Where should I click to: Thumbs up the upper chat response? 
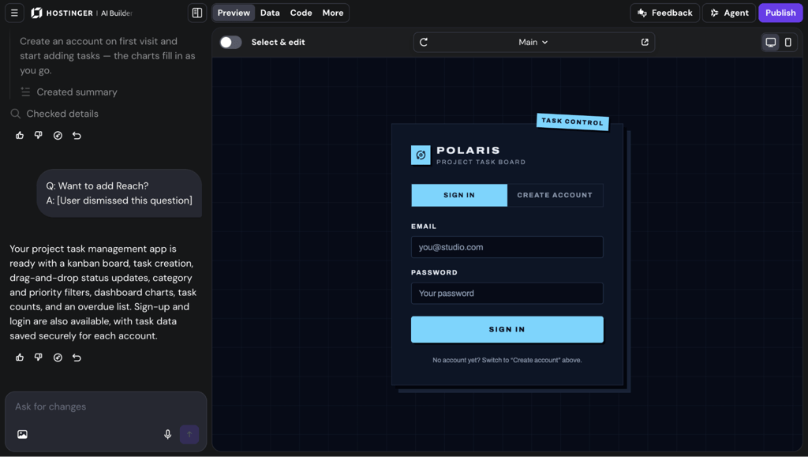20,136
